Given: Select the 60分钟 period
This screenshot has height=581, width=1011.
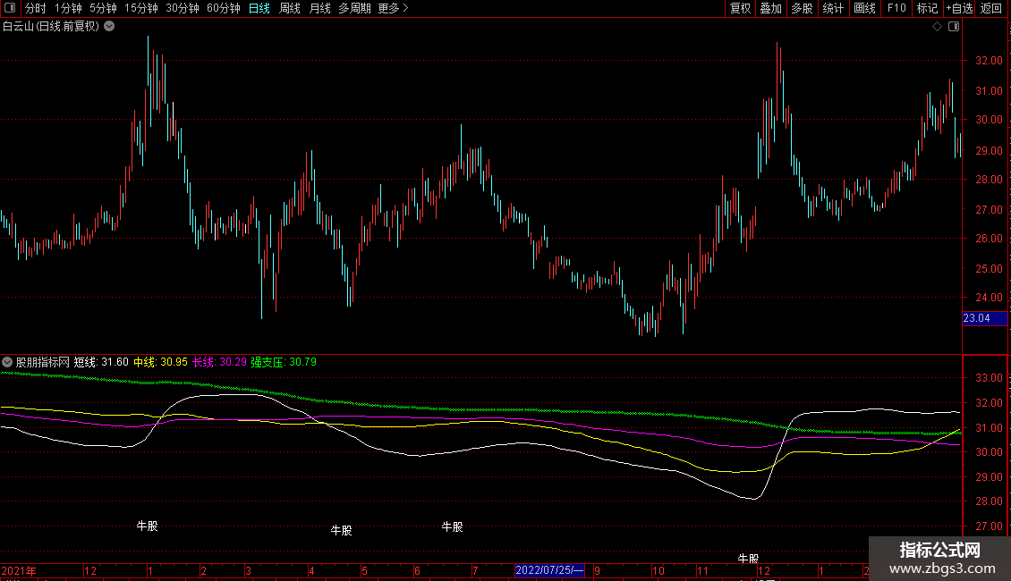Looking at the screenshot, I should tap(224, 8).
